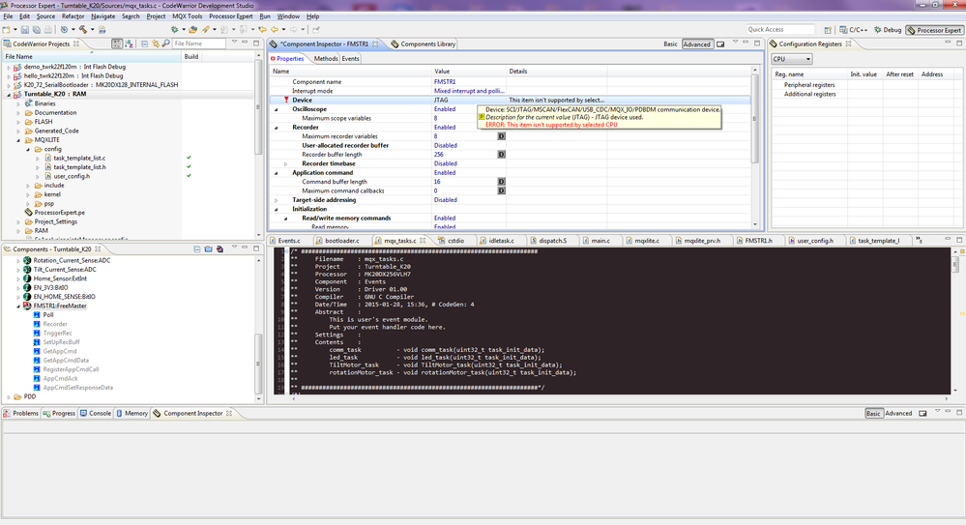Collapse the FMSTR1:FreeMaster component node
This screenshot has height=525, width=966.
click(18, 306)
